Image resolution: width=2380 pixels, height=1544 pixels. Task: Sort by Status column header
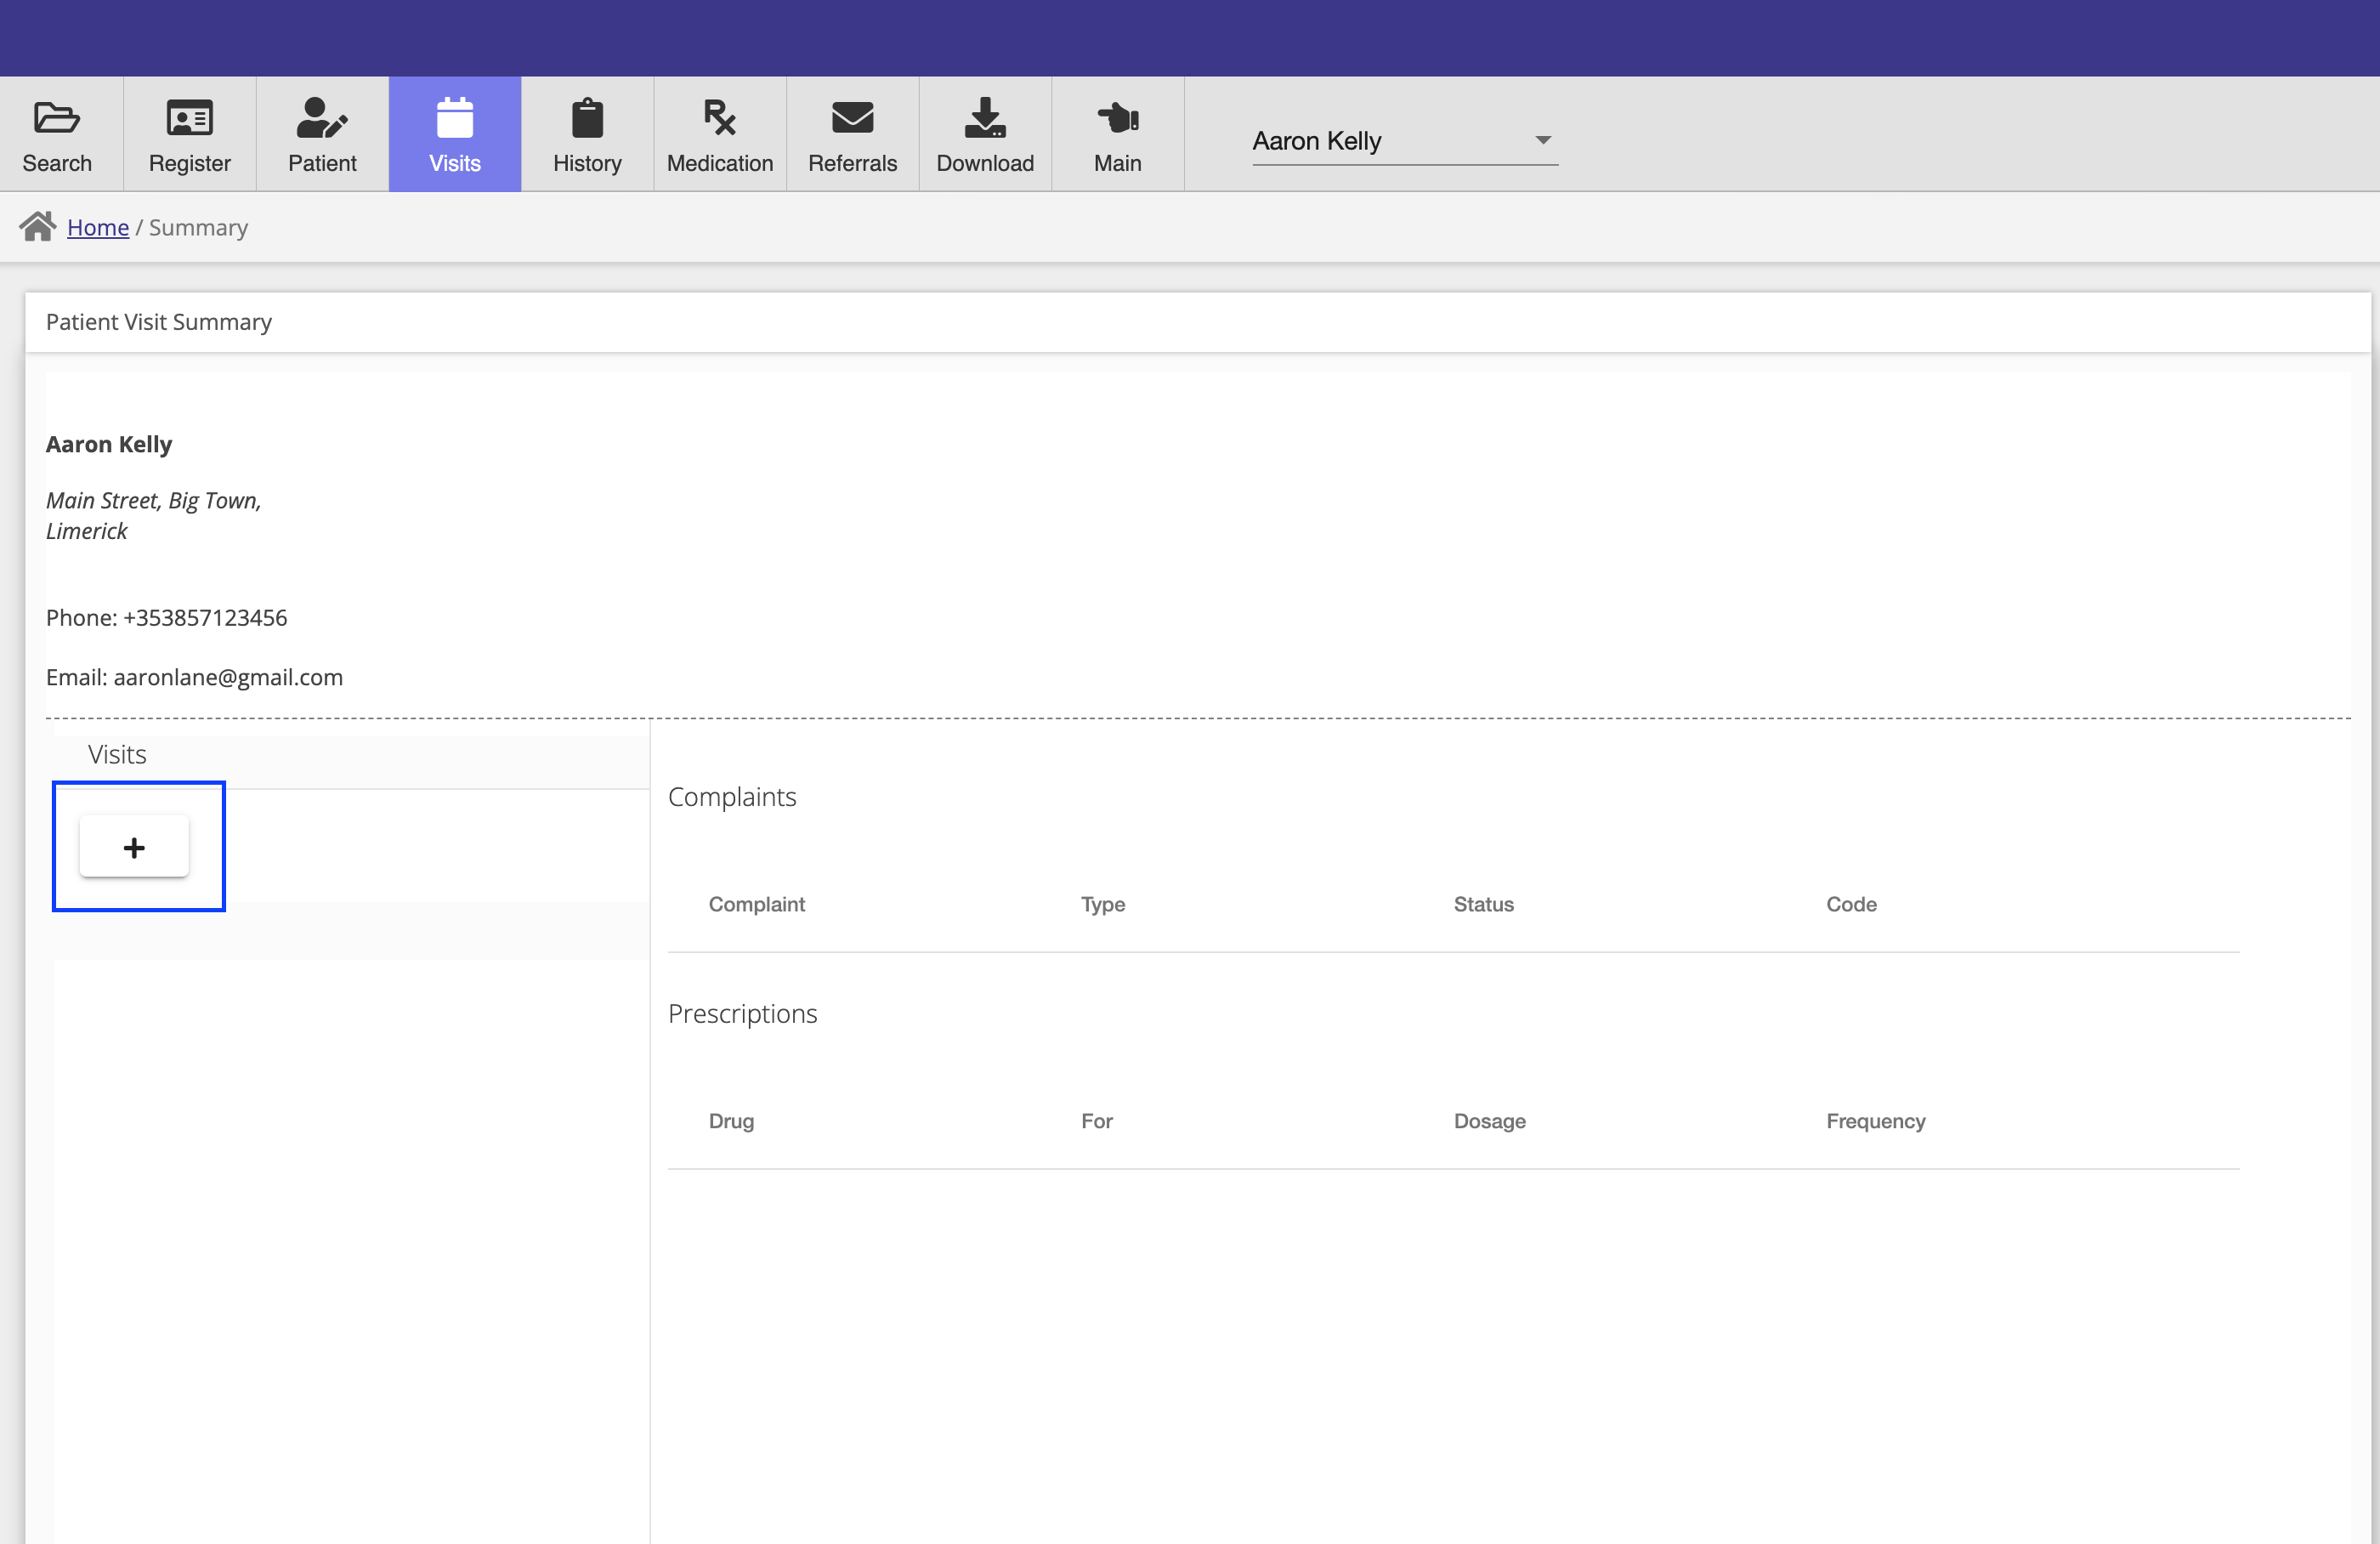pyautogui.click(x=1484, y=904)
